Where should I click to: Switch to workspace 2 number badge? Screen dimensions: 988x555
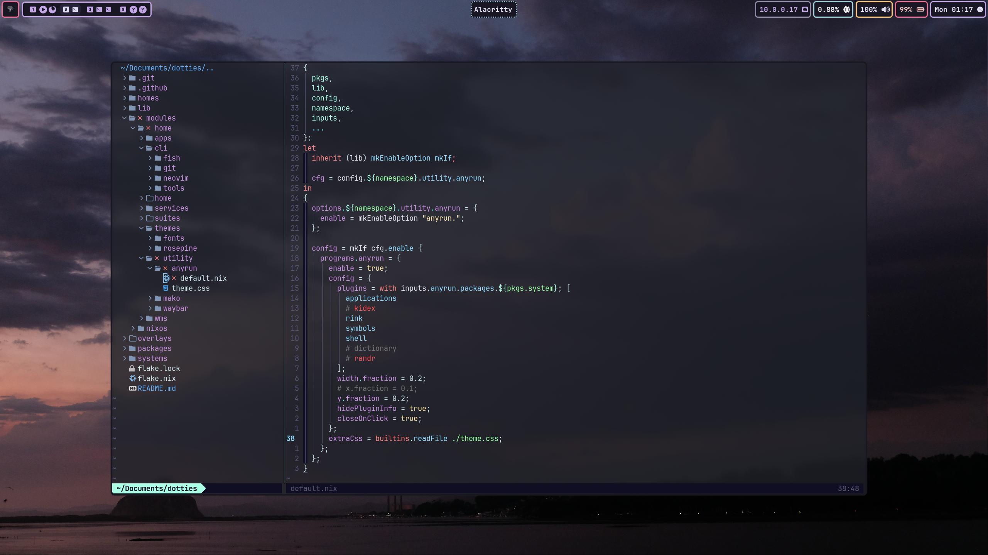66,10
